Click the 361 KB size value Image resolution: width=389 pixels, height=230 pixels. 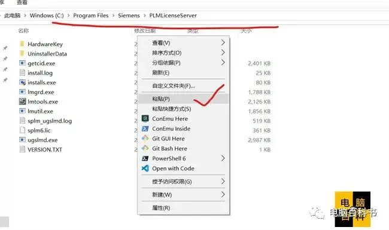(x=262, y=130)
